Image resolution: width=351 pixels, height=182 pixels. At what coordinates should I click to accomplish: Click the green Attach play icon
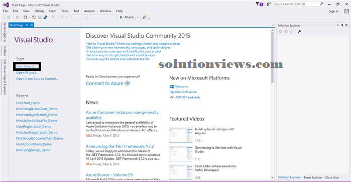coord(121,17)
